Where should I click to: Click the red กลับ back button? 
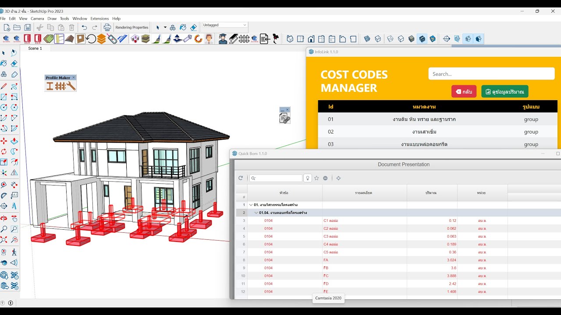[x=464, y=91]
